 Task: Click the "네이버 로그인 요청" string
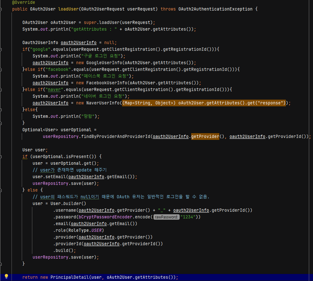point(103,96)
